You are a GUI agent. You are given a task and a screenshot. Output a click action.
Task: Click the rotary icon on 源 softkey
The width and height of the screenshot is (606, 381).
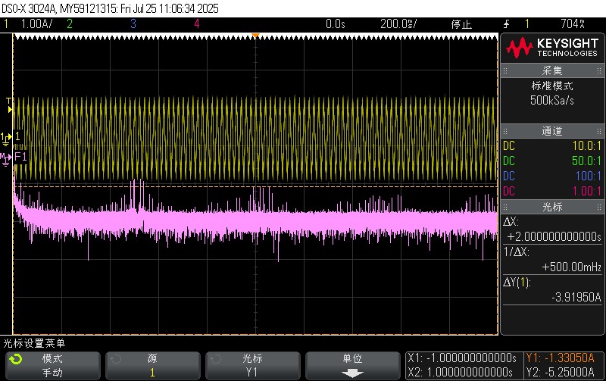point(115,359)
